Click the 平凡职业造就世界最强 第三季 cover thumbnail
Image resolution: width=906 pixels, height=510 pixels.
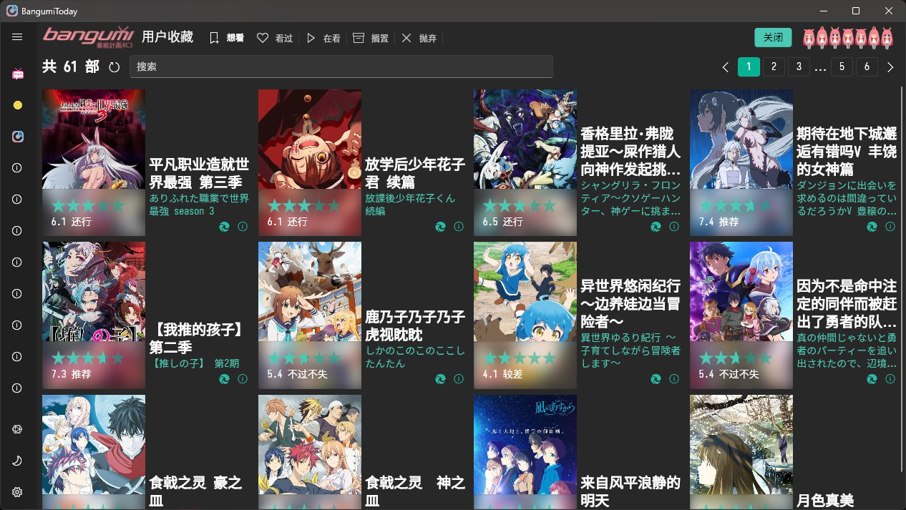(94, 162)
